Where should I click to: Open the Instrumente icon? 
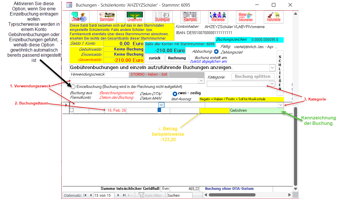tap(274, 17)
